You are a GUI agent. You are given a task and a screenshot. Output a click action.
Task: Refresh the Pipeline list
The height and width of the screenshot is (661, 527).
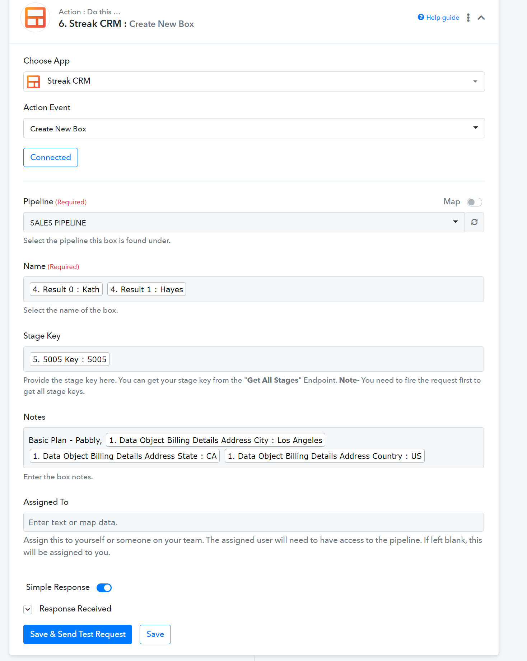click(474, 222)
